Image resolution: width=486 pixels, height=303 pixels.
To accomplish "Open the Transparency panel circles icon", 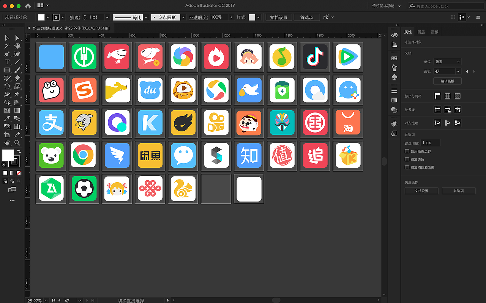I will [394, 110].
